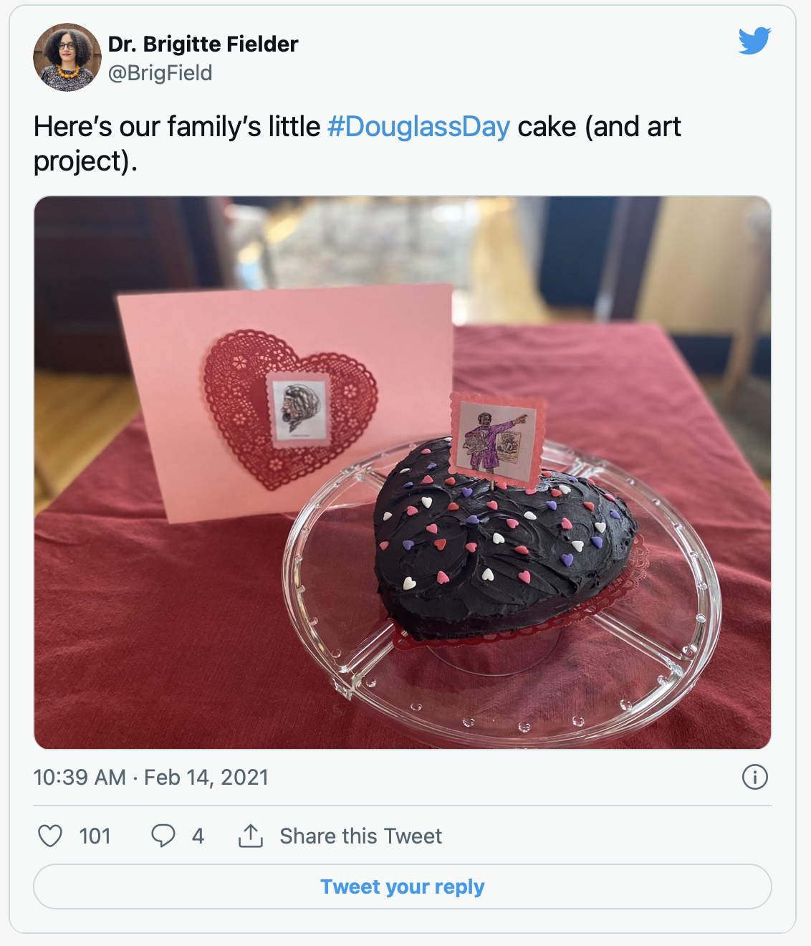This screenshot has width=811, height=946.
Task: Open replies via the speech bubble icon
Action: coord(163,836)
